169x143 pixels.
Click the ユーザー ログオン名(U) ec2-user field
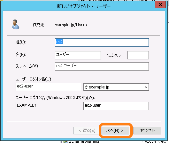(48, 87)
